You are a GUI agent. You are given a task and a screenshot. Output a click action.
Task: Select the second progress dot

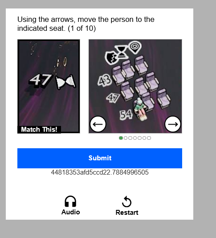[x=126, y=138]
